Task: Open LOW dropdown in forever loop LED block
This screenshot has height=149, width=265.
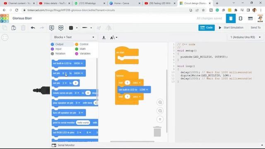Action: [144, 90]
